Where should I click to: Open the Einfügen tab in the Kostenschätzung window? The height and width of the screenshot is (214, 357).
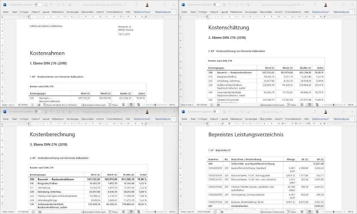click(203, 12)
